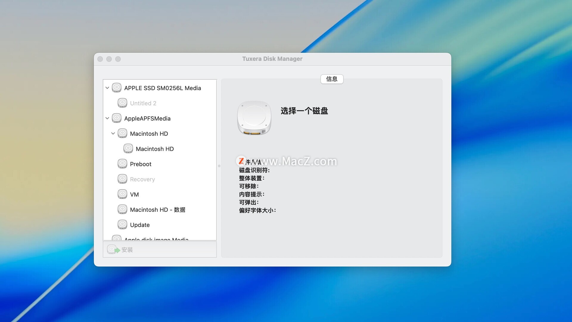Click the 安装 button label
Screen dimensions: 572x322
127,250
